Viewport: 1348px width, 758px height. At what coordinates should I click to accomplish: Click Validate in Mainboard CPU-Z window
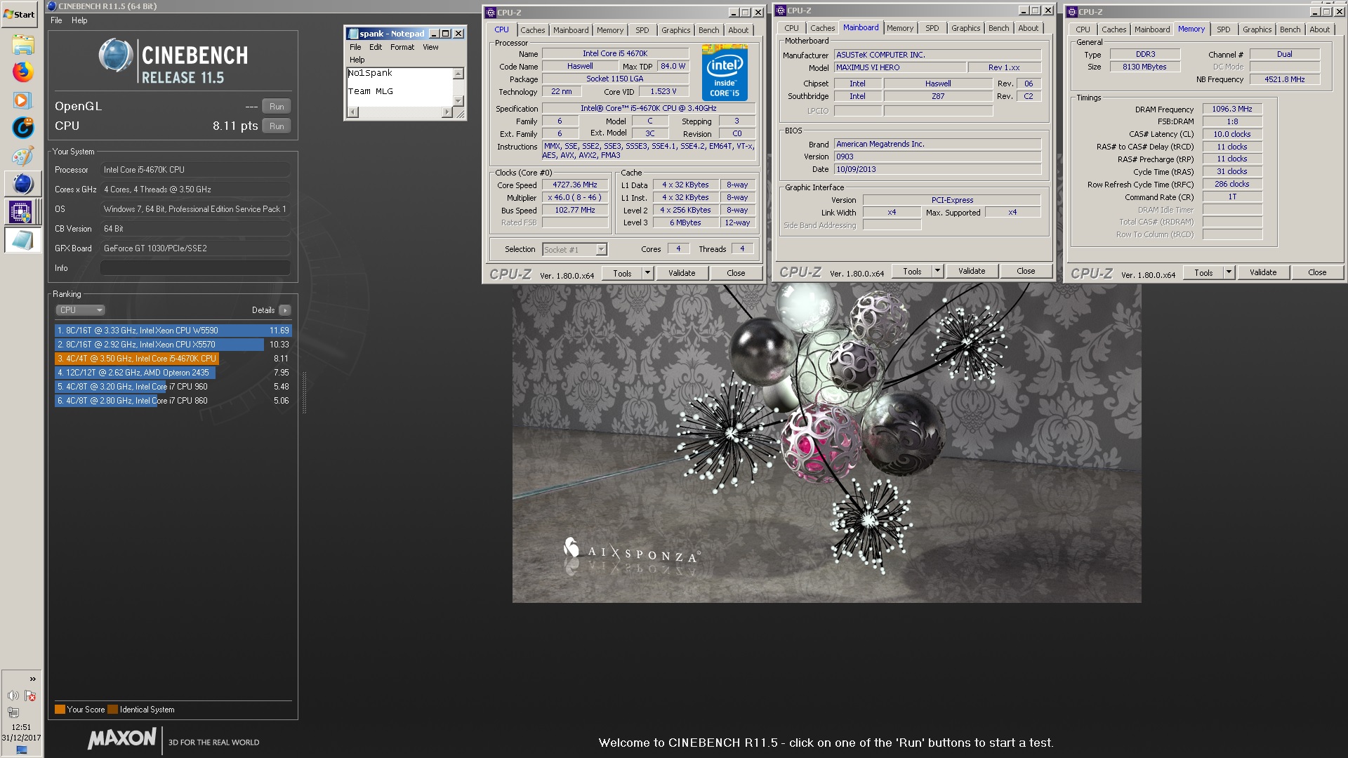[972, 271]
